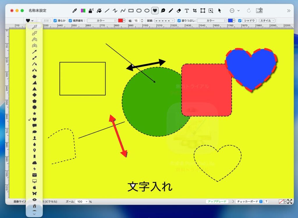Click the 幅 width stepper arrows
Screen dimensions: 298x218
tap(142, 21)
